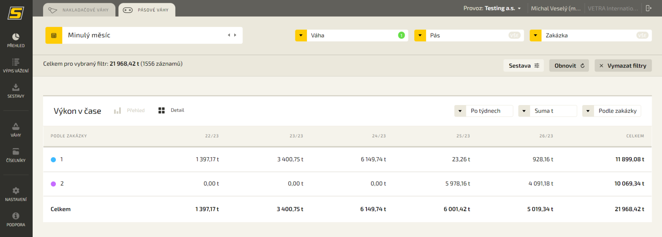Open Sestavy download section in sidebar

coord(16,91)
